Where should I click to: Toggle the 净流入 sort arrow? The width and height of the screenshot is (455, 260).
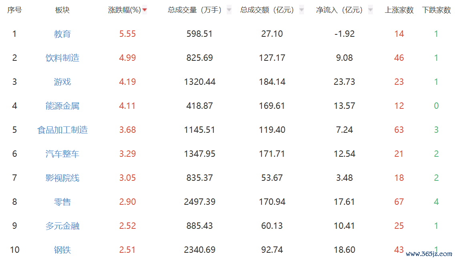click(x=370, y=10)
